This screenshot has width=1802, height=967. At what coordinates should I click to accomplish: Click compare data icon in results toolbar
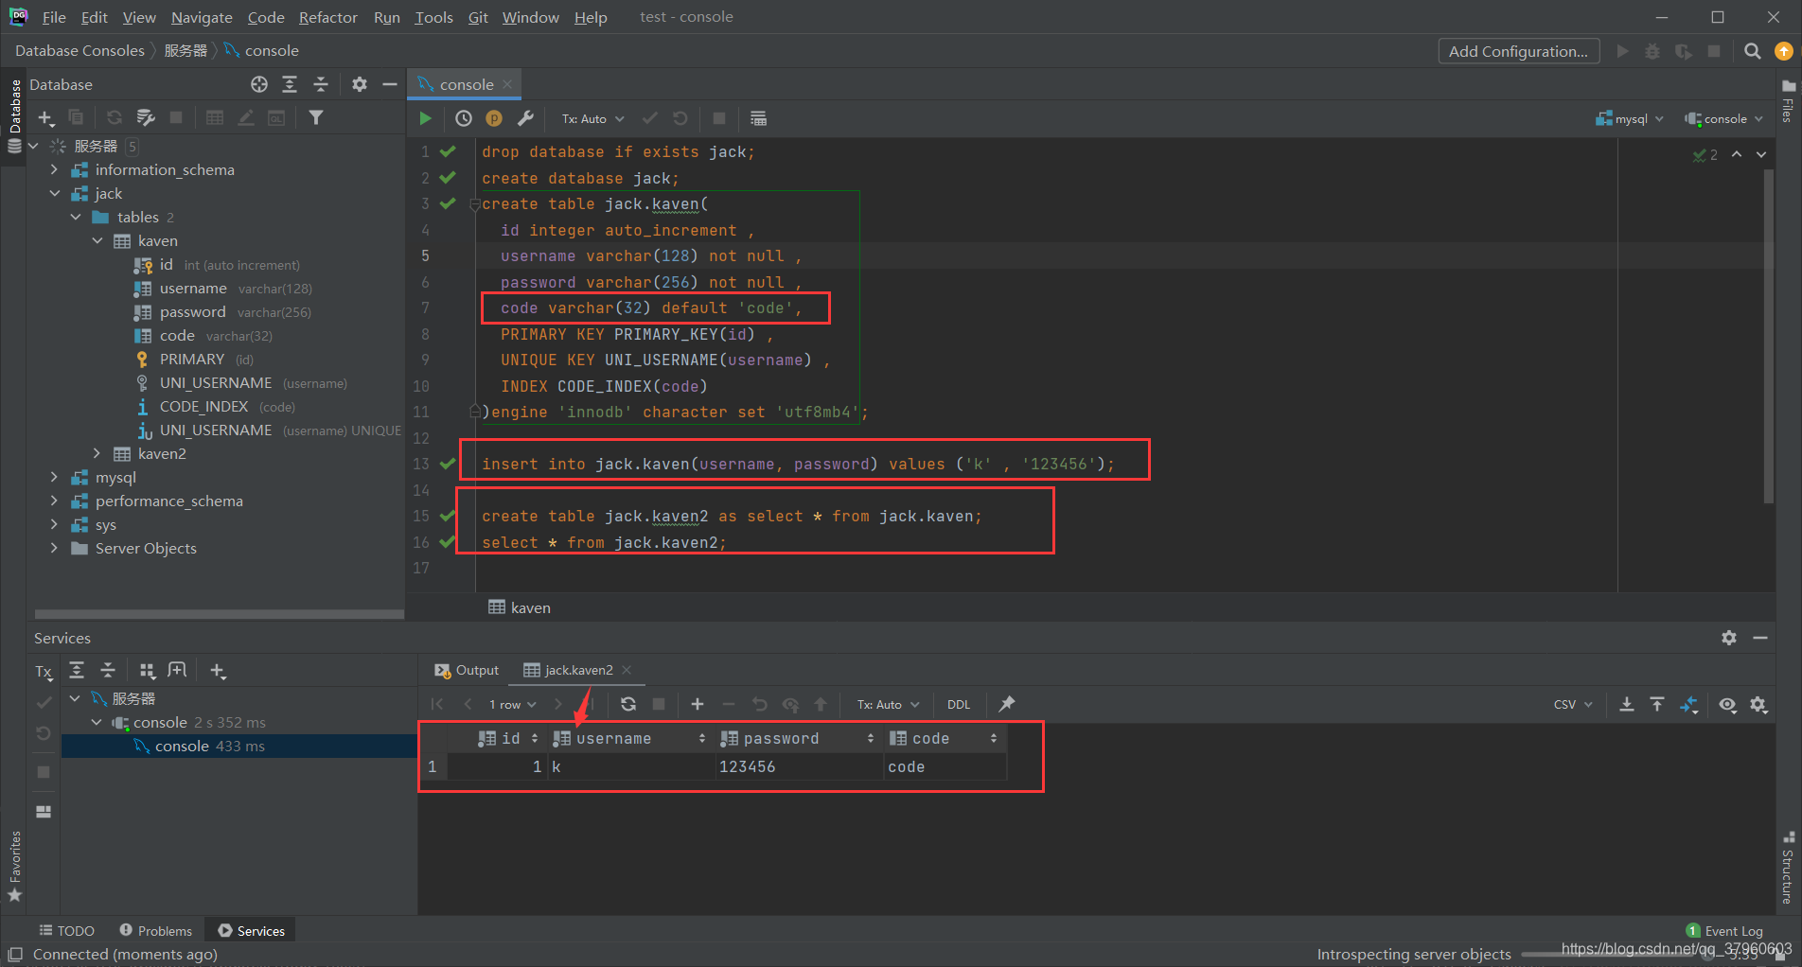1689,704
